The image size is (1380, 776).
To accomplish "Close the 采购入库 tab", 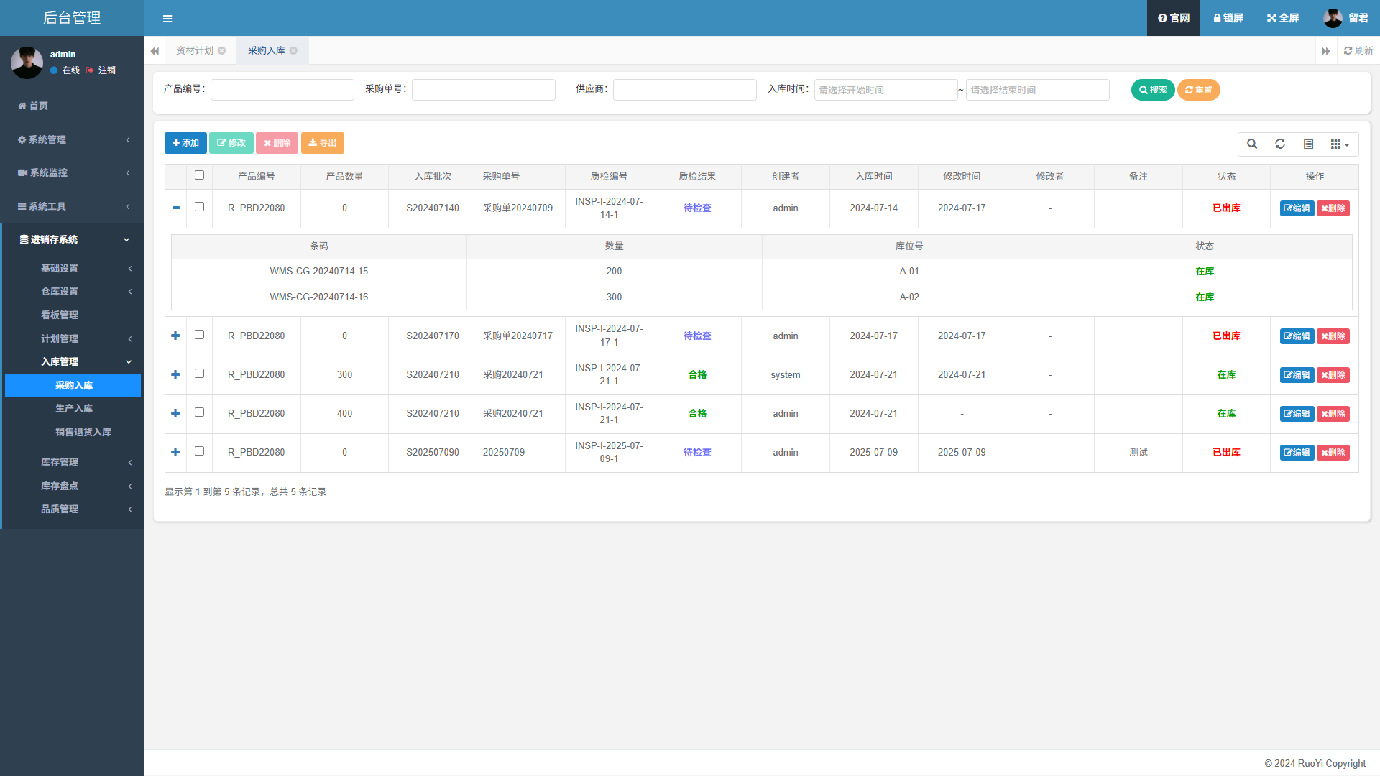I will pyautogui.click(x=293, y=50).
